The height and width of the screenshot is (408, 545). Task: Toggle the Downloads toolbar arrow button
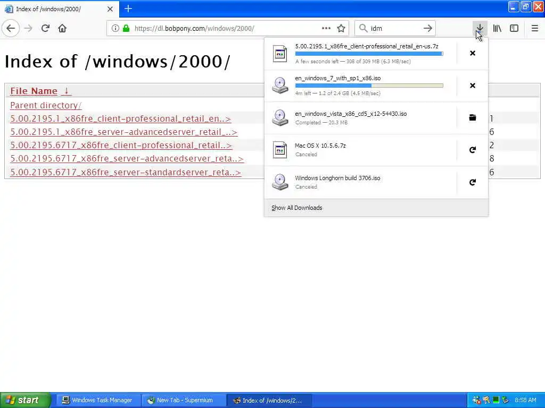tap(480, 29)
